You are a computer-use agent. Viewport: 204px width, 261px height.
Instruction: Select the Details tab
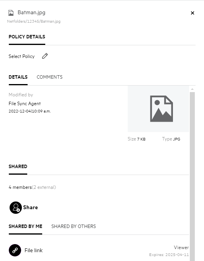[x=18, y=77]
